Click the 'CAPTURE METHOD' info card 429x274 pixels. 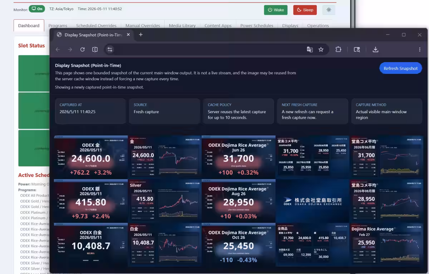[387, 111]
